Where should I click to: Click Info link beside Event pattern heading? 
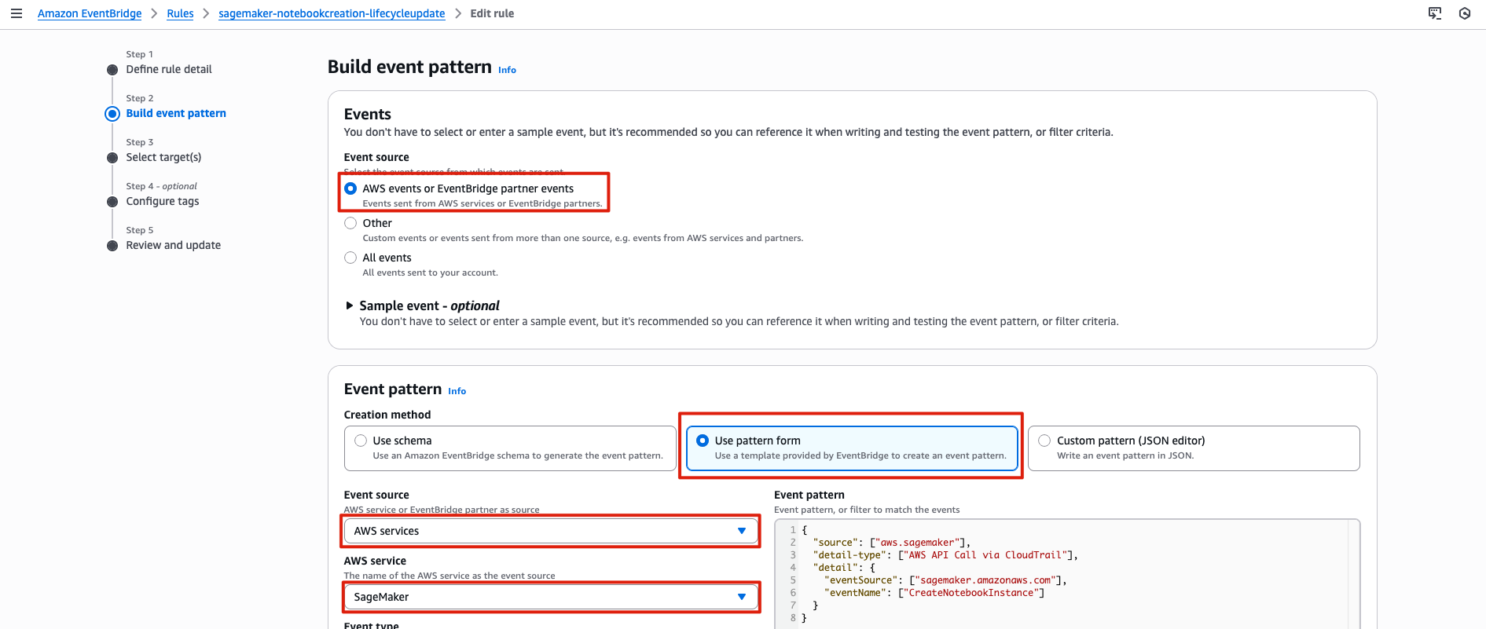coord(457,391)
